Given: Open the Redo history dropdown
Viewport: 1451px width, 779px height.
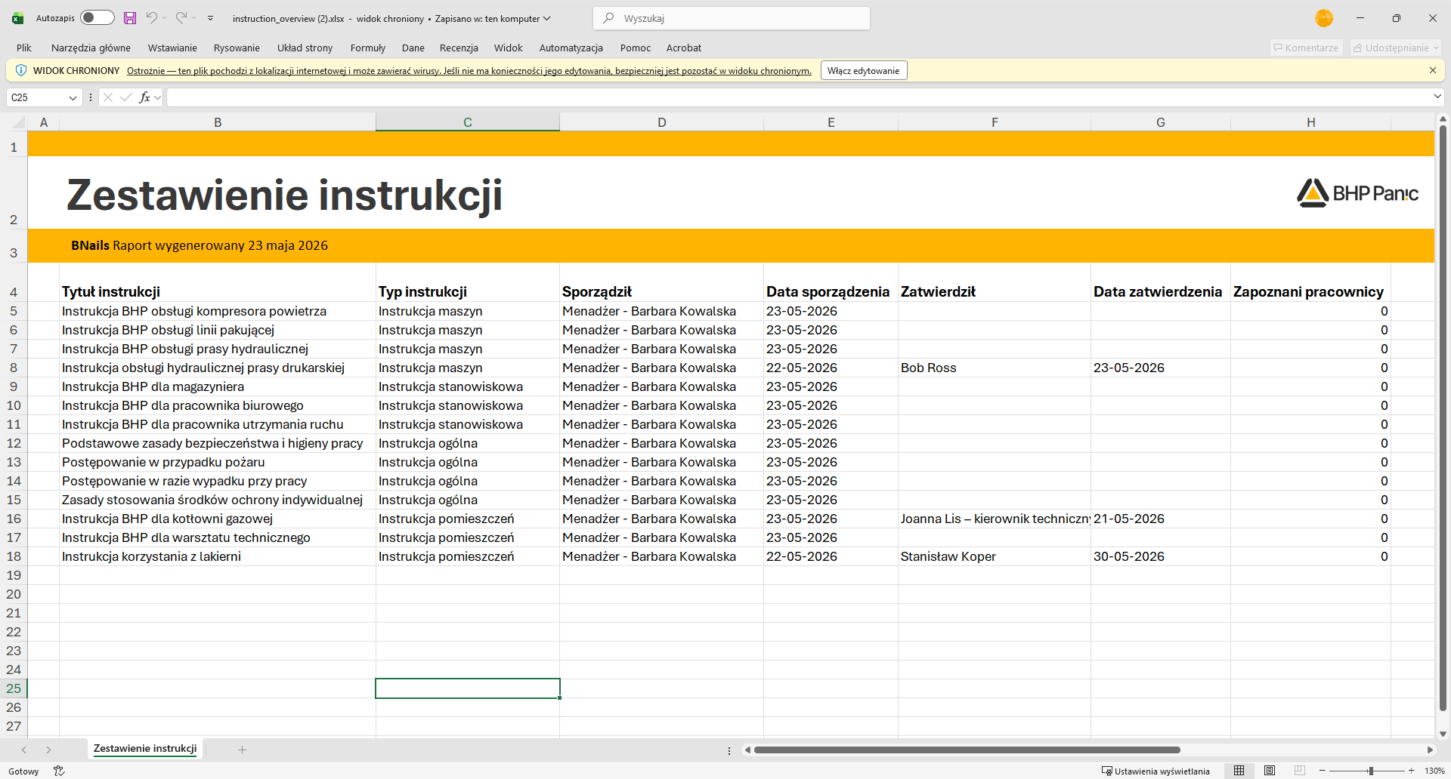Looking at the screenshot, I should tap(194, 18).
